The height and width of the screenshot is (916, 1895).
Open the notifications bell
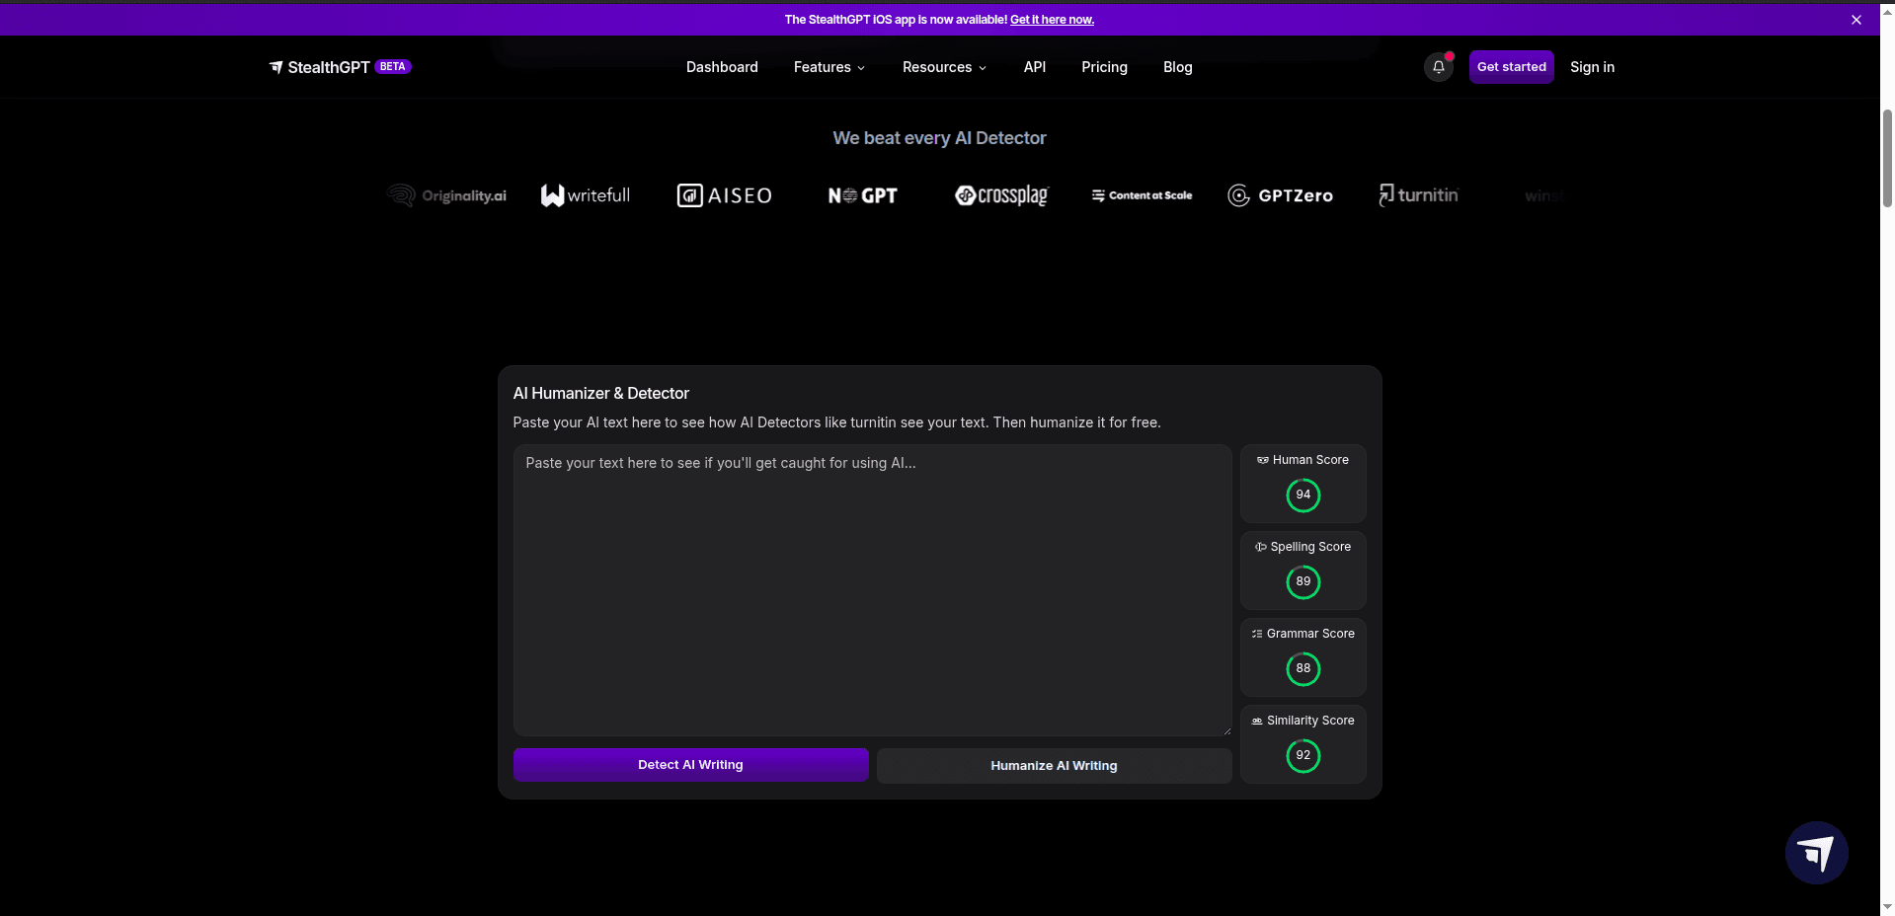[1439, 67]
